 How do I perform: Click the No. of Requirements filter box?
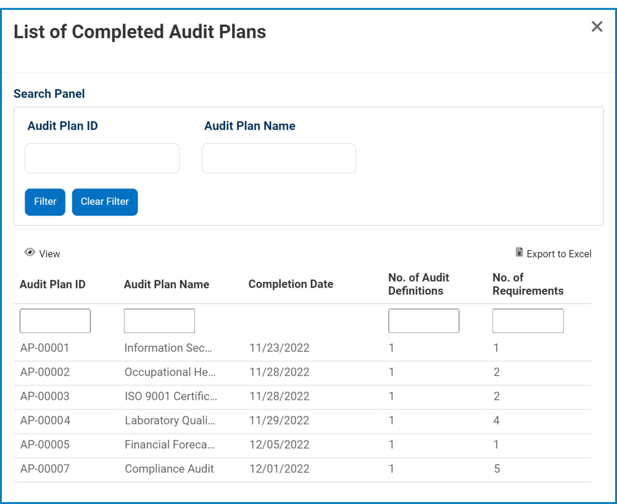tap(528, 321)
